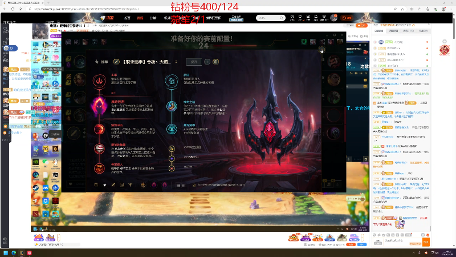Switch to list view in rune editor

coord(178,184)
